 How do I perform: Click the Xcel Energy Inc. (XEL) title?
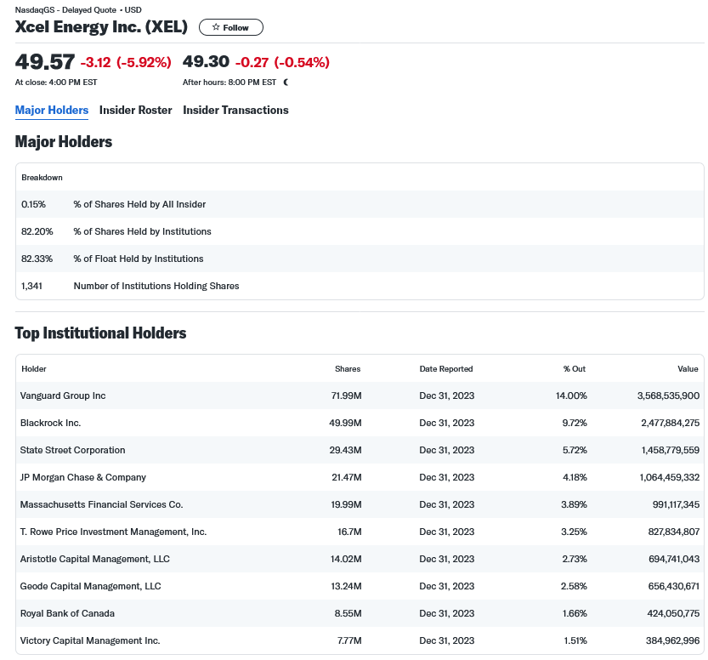101,27
